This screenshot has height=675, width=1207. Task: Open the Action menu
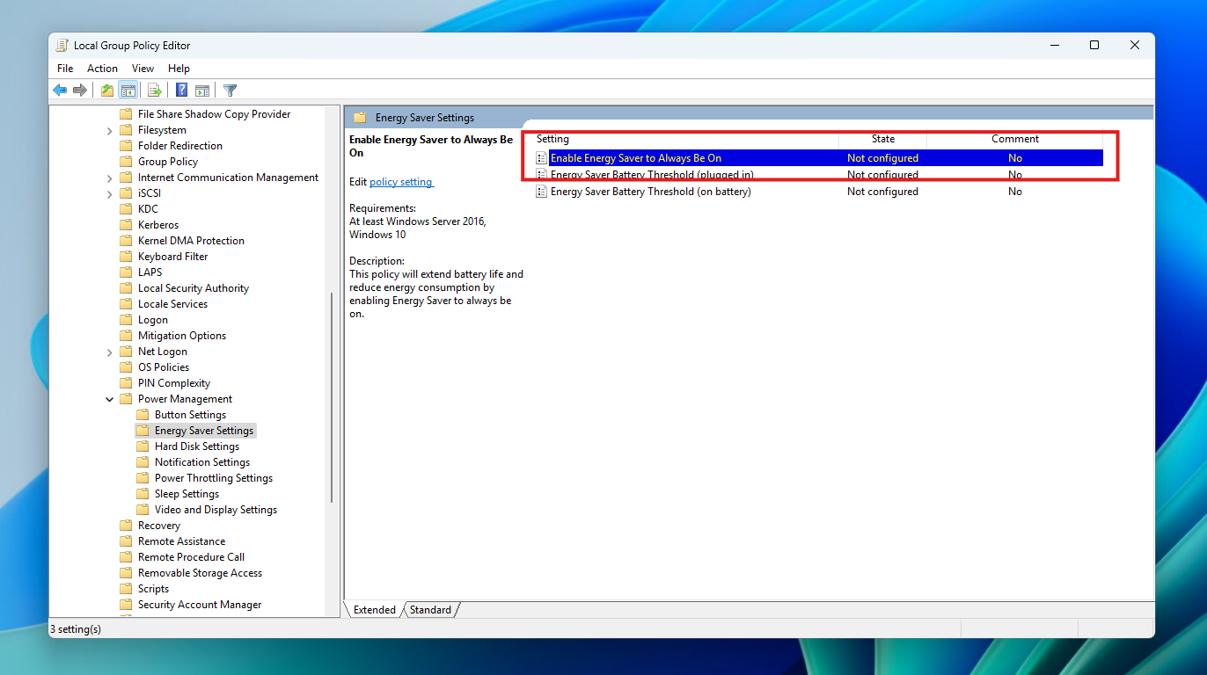click(102, 68)
